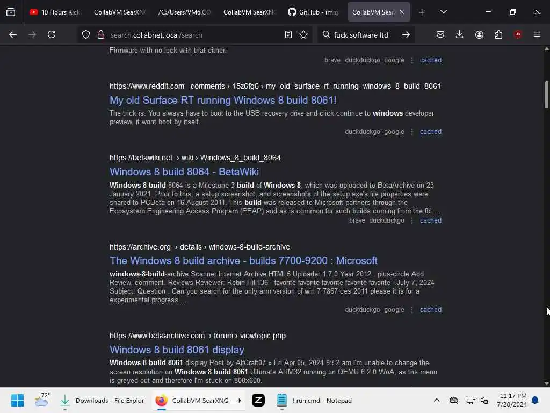
Task: Toggle Reader View icon in address bar
Action: [288, 34]
